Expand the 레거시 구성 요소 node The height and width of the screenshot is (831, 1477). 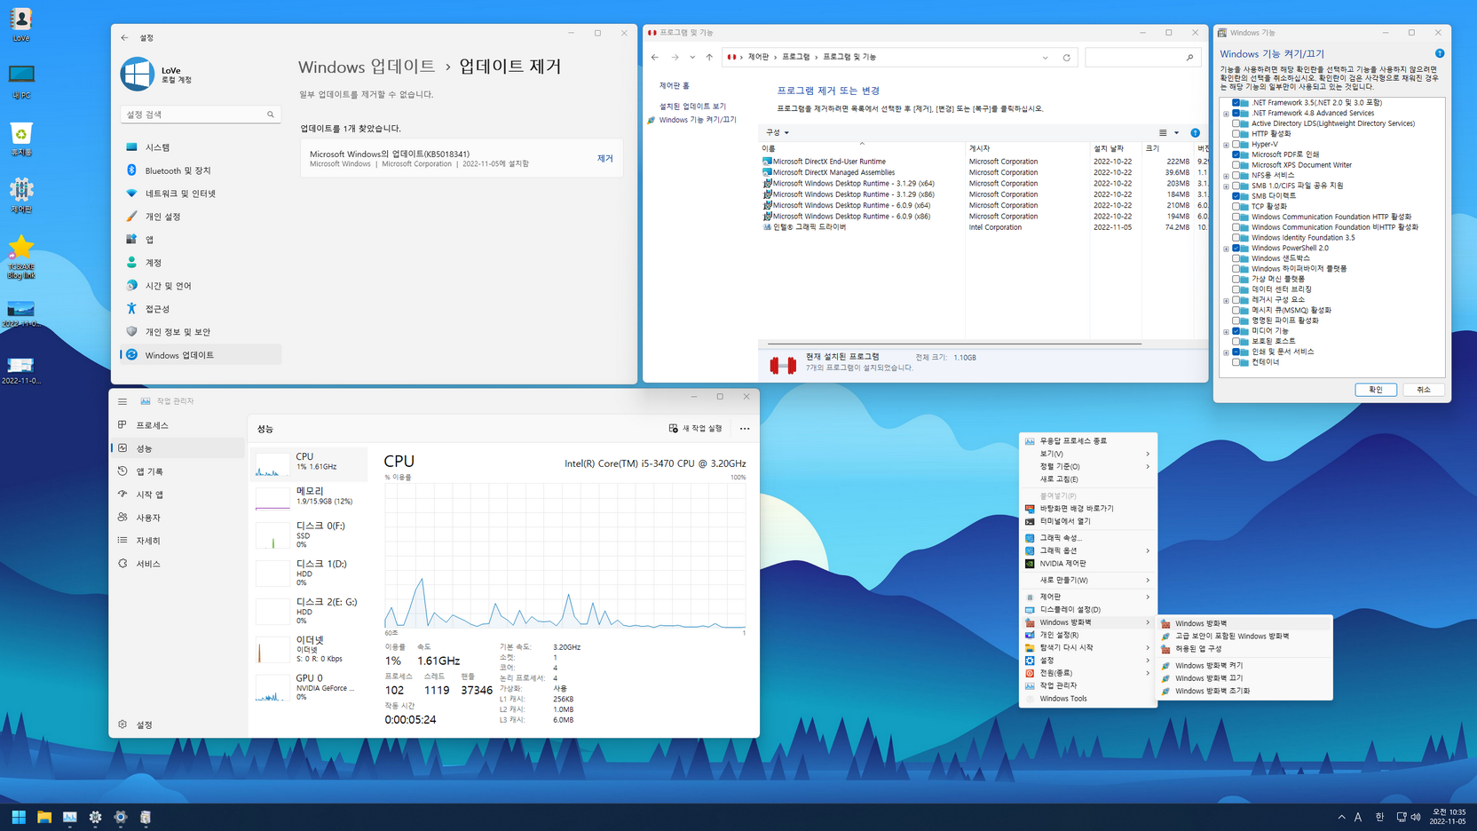[1227, 300]
